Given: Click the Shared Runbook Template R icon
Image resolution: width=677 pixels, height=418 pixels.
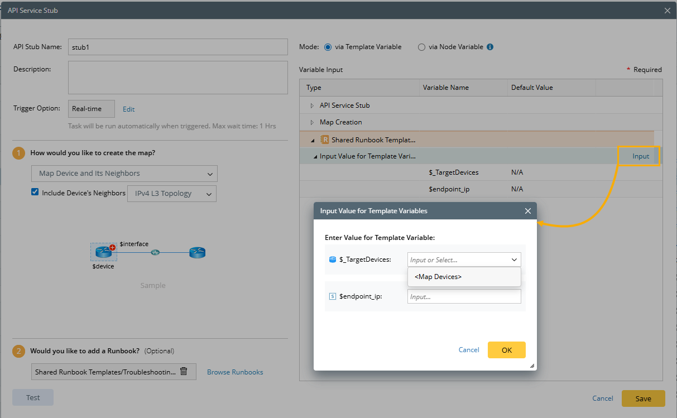Looking at the screenshot, I should (x=325, y=140).
